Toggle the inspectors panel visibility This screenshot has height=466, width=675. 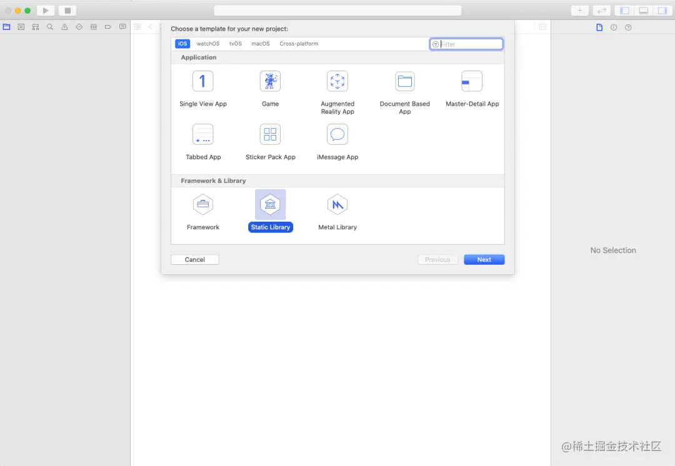pyautogui.click(x=662, y=11)
